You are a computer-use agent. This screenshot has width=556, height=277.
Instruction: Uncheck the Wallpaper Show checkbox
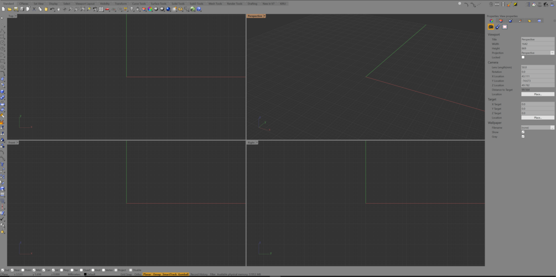point(523,132)
